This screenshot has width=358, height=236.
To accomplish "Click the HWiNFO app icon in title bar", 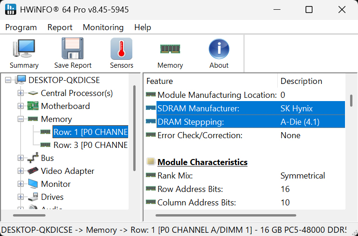I will point(11,10).
